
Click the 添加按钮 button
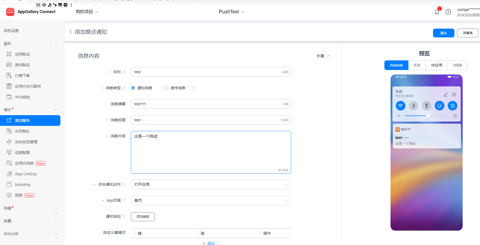[x=143, y=217]
